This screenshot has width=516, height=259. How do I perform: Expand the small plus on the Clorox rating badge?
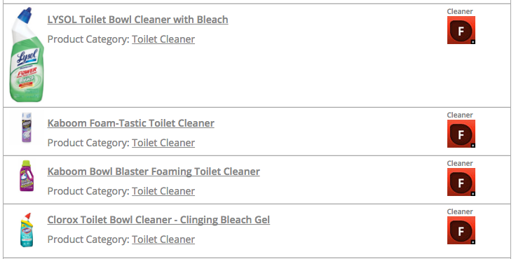[473, 242]
